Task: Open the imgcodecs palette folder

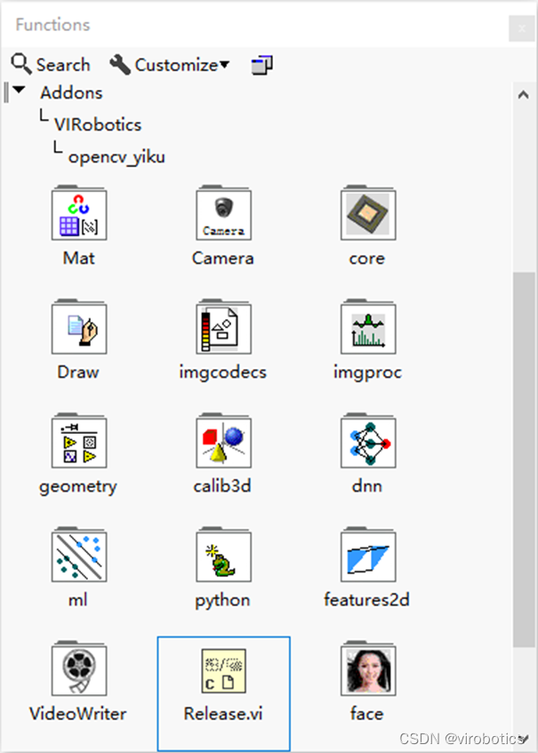Action: [223, 327]
